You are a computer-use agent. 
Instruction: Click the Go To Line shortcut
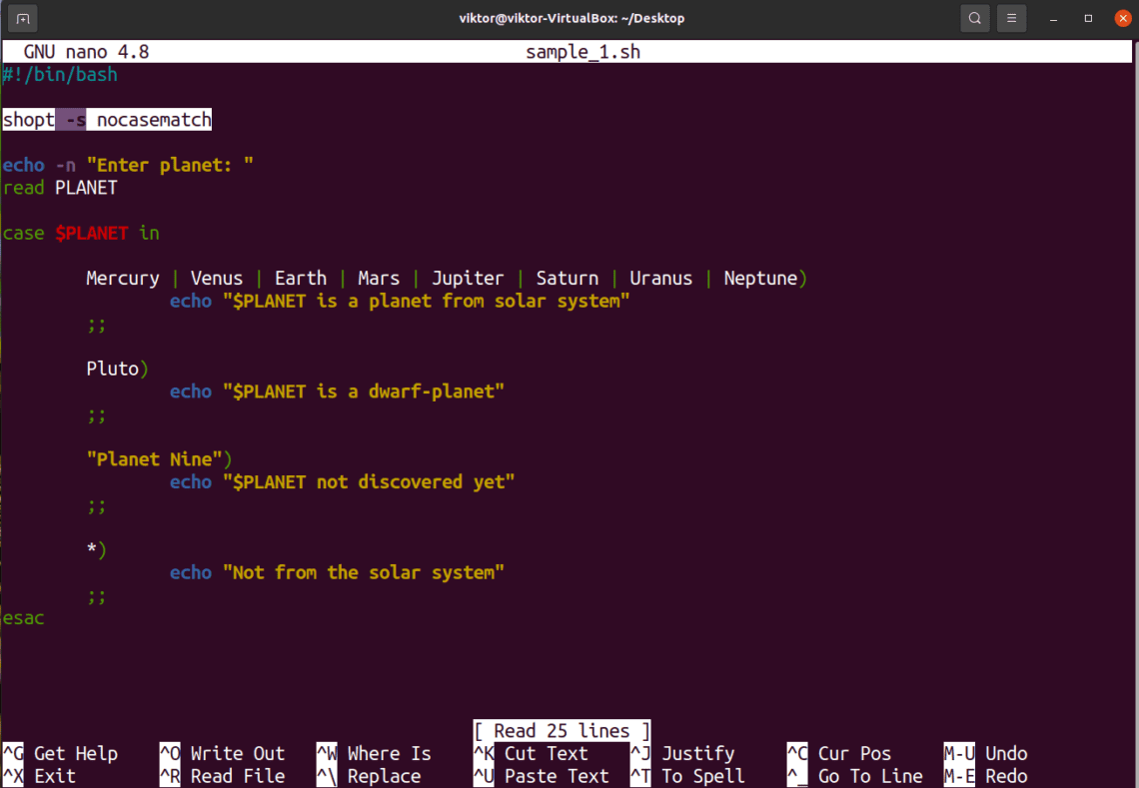click(870, 776)
